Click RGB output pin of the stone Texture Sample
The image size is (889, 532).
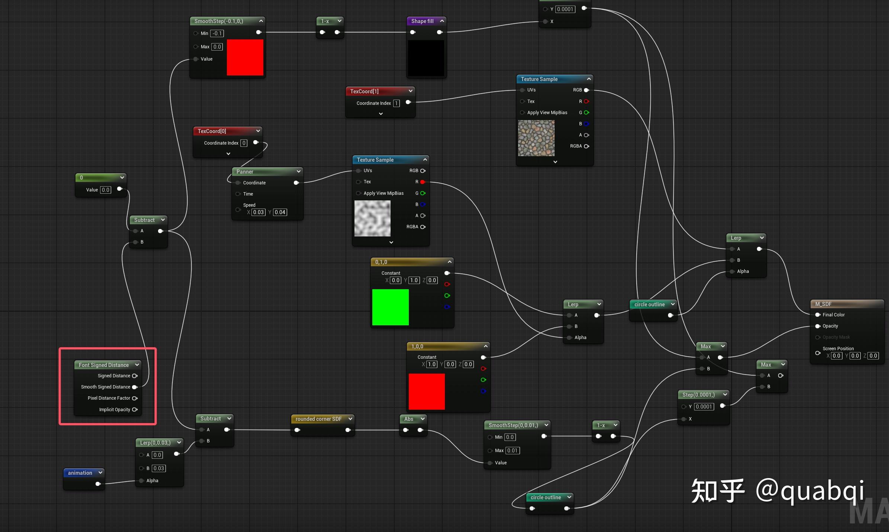[586, 90]
